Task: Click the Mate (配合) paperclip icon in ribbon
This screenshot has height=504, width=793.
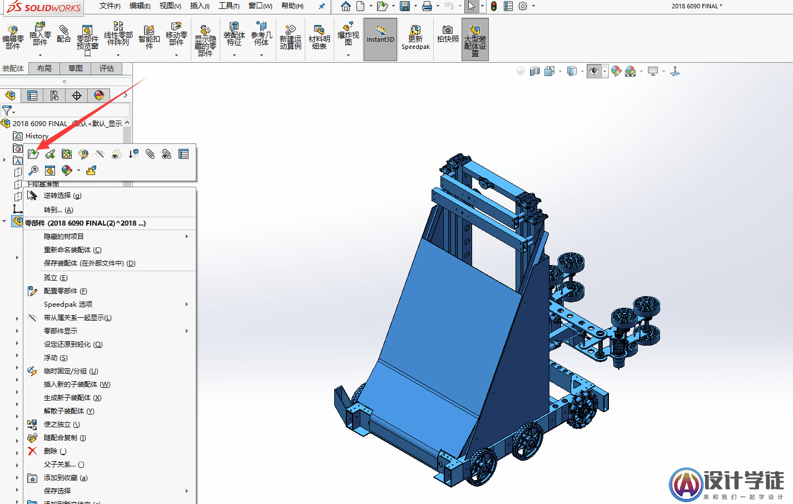Action: click(x=64, y=33)
